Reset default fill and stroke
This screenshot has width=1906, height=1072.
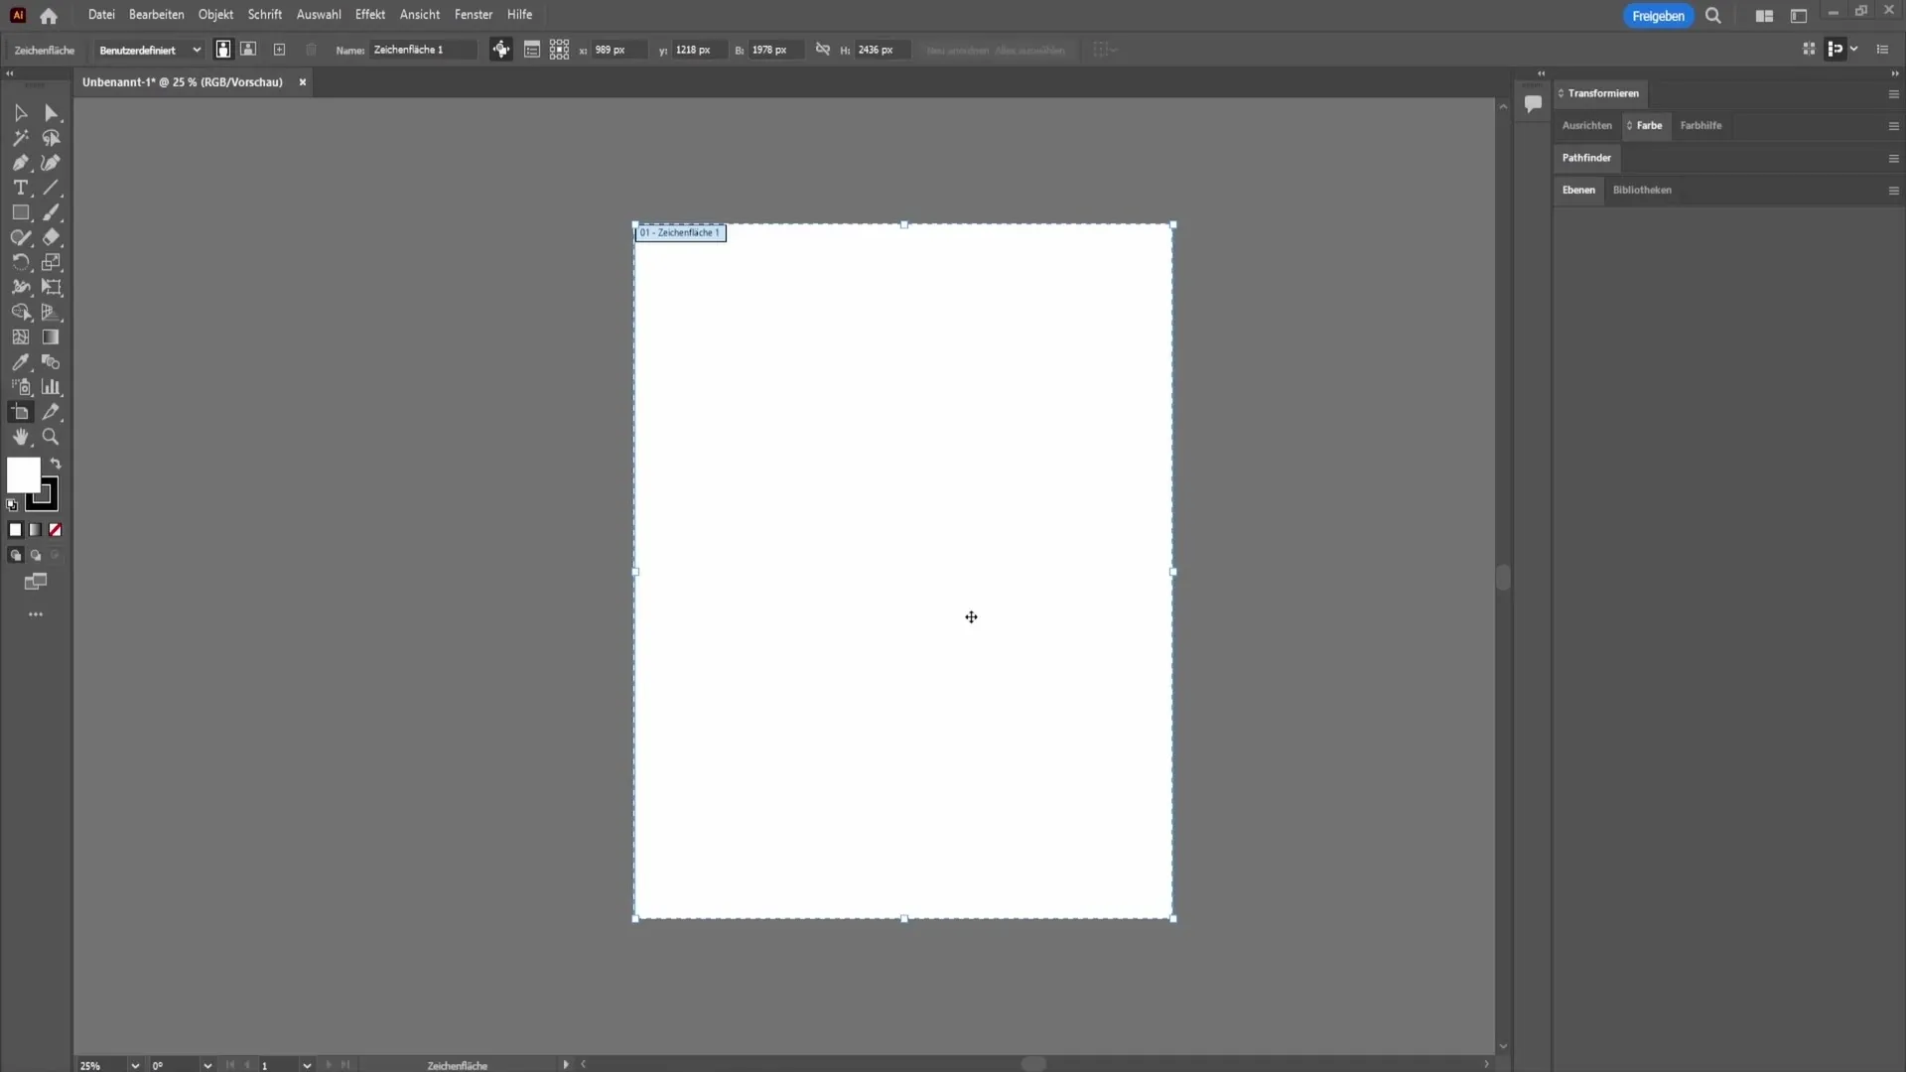[x=12, y=504]
